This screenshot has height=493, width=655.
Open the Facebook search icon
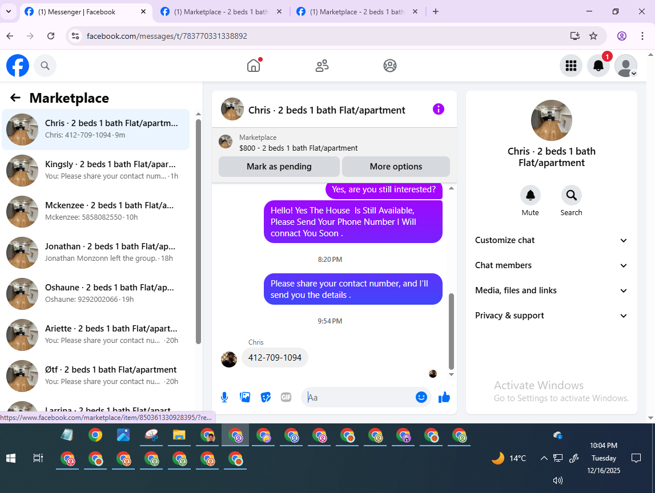45,66
